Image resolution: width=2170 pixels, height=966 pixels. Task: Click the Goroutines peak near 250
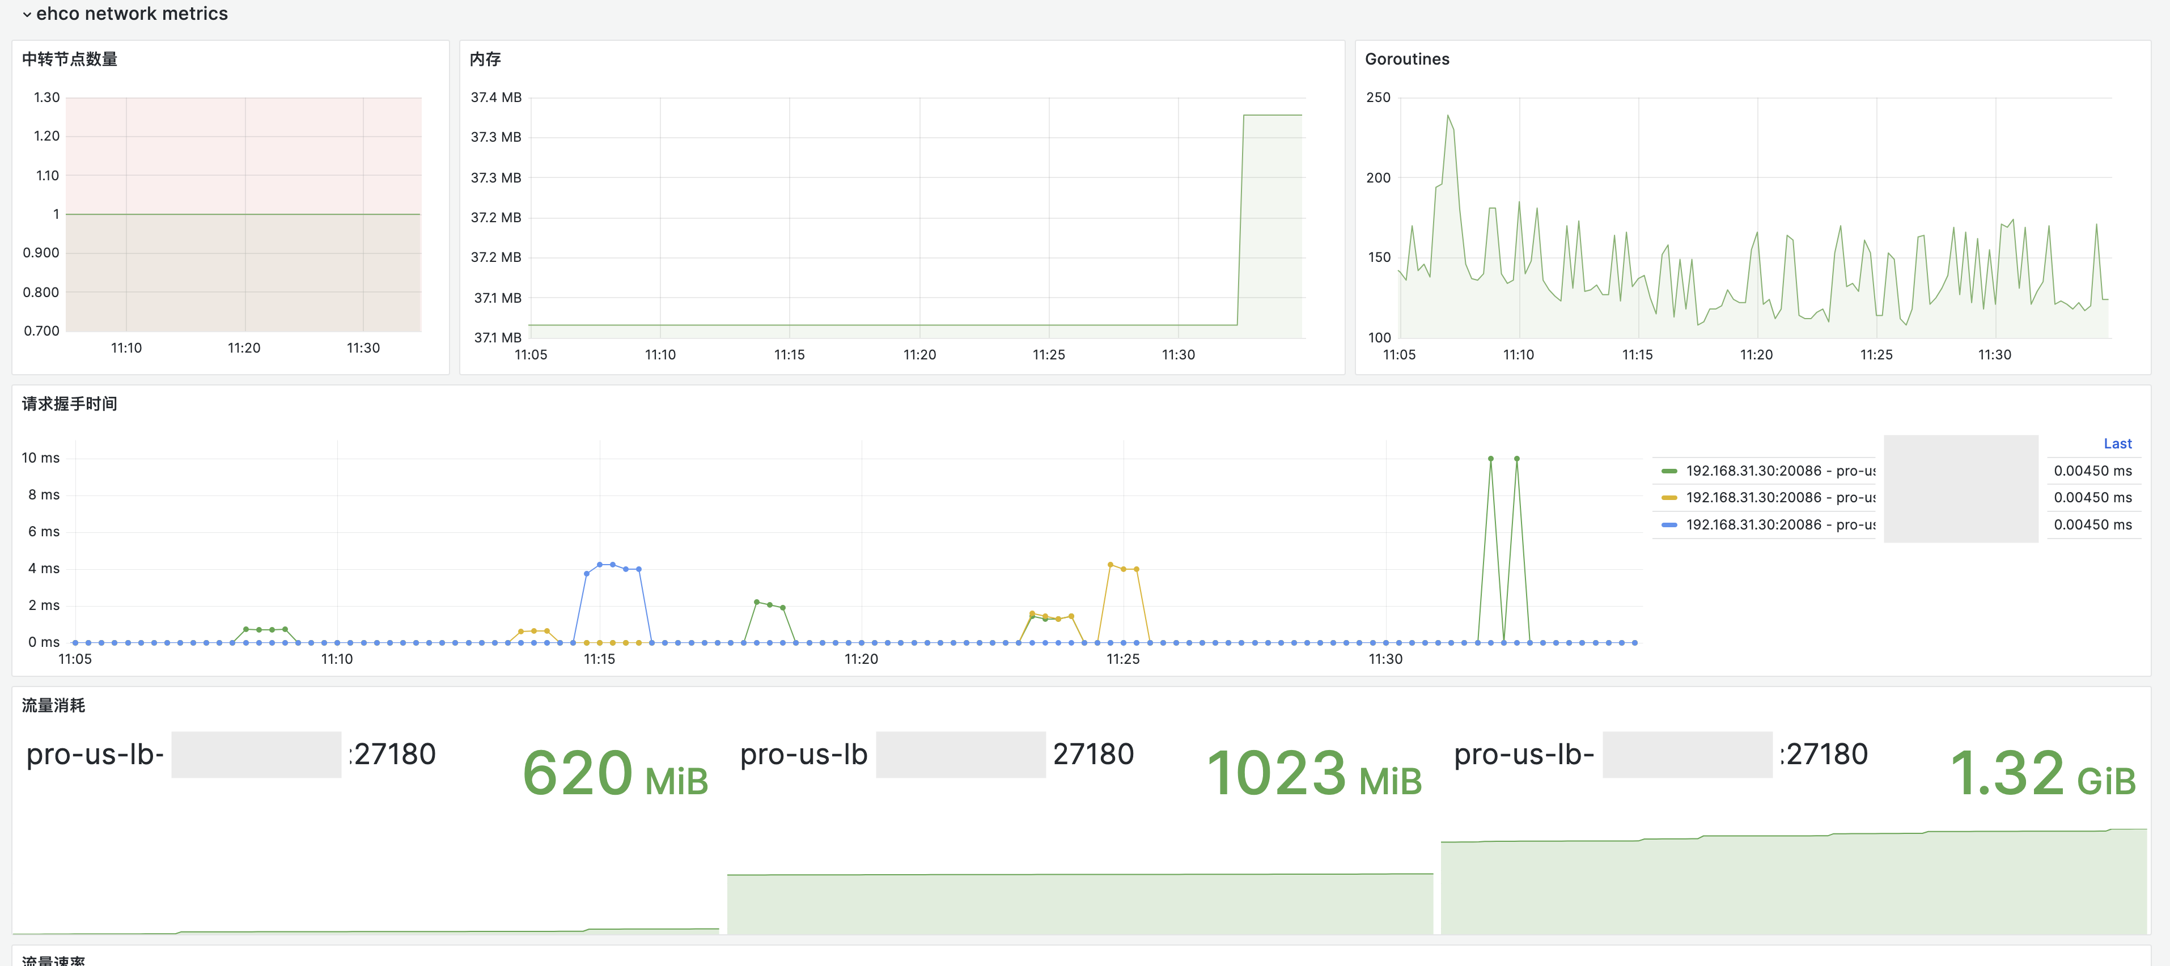[x=1448, y=116]
